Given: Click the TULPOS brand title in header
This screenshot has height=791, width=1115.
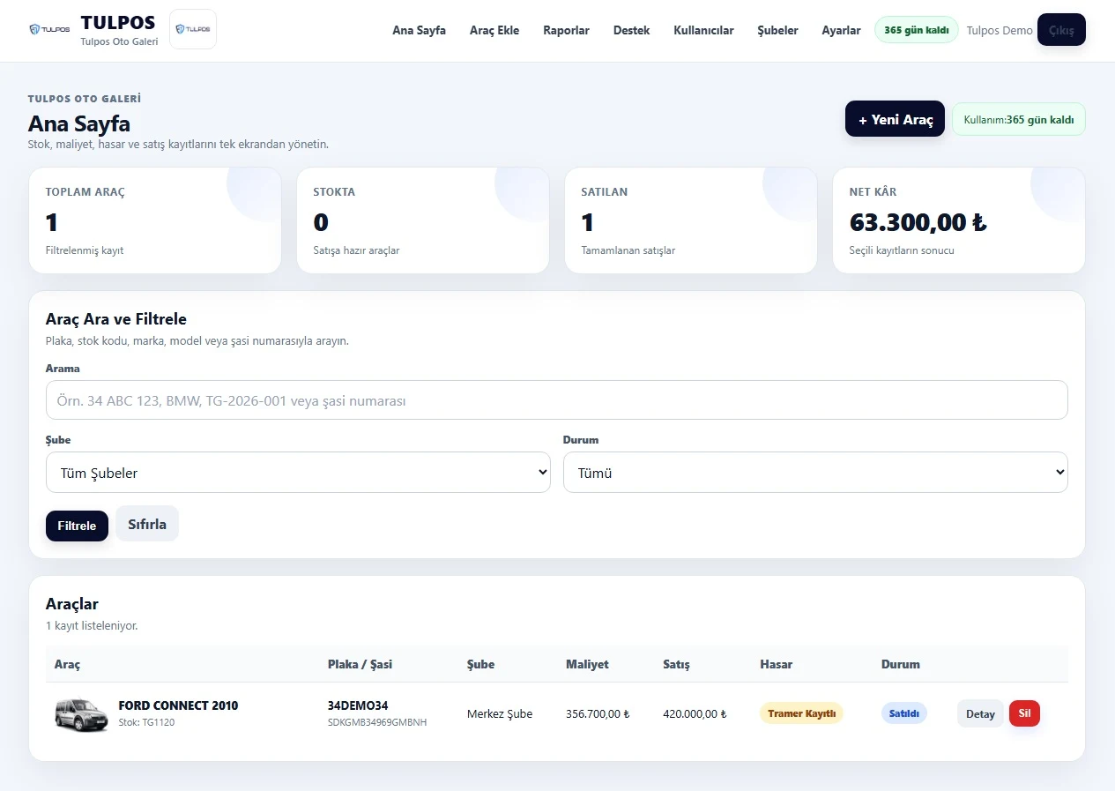Looking at the screenshot, I should [118, 23].
